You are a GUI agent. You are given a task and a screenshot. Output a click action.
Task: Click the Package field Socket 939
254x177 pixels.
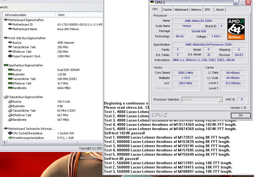tap(199, 31)
